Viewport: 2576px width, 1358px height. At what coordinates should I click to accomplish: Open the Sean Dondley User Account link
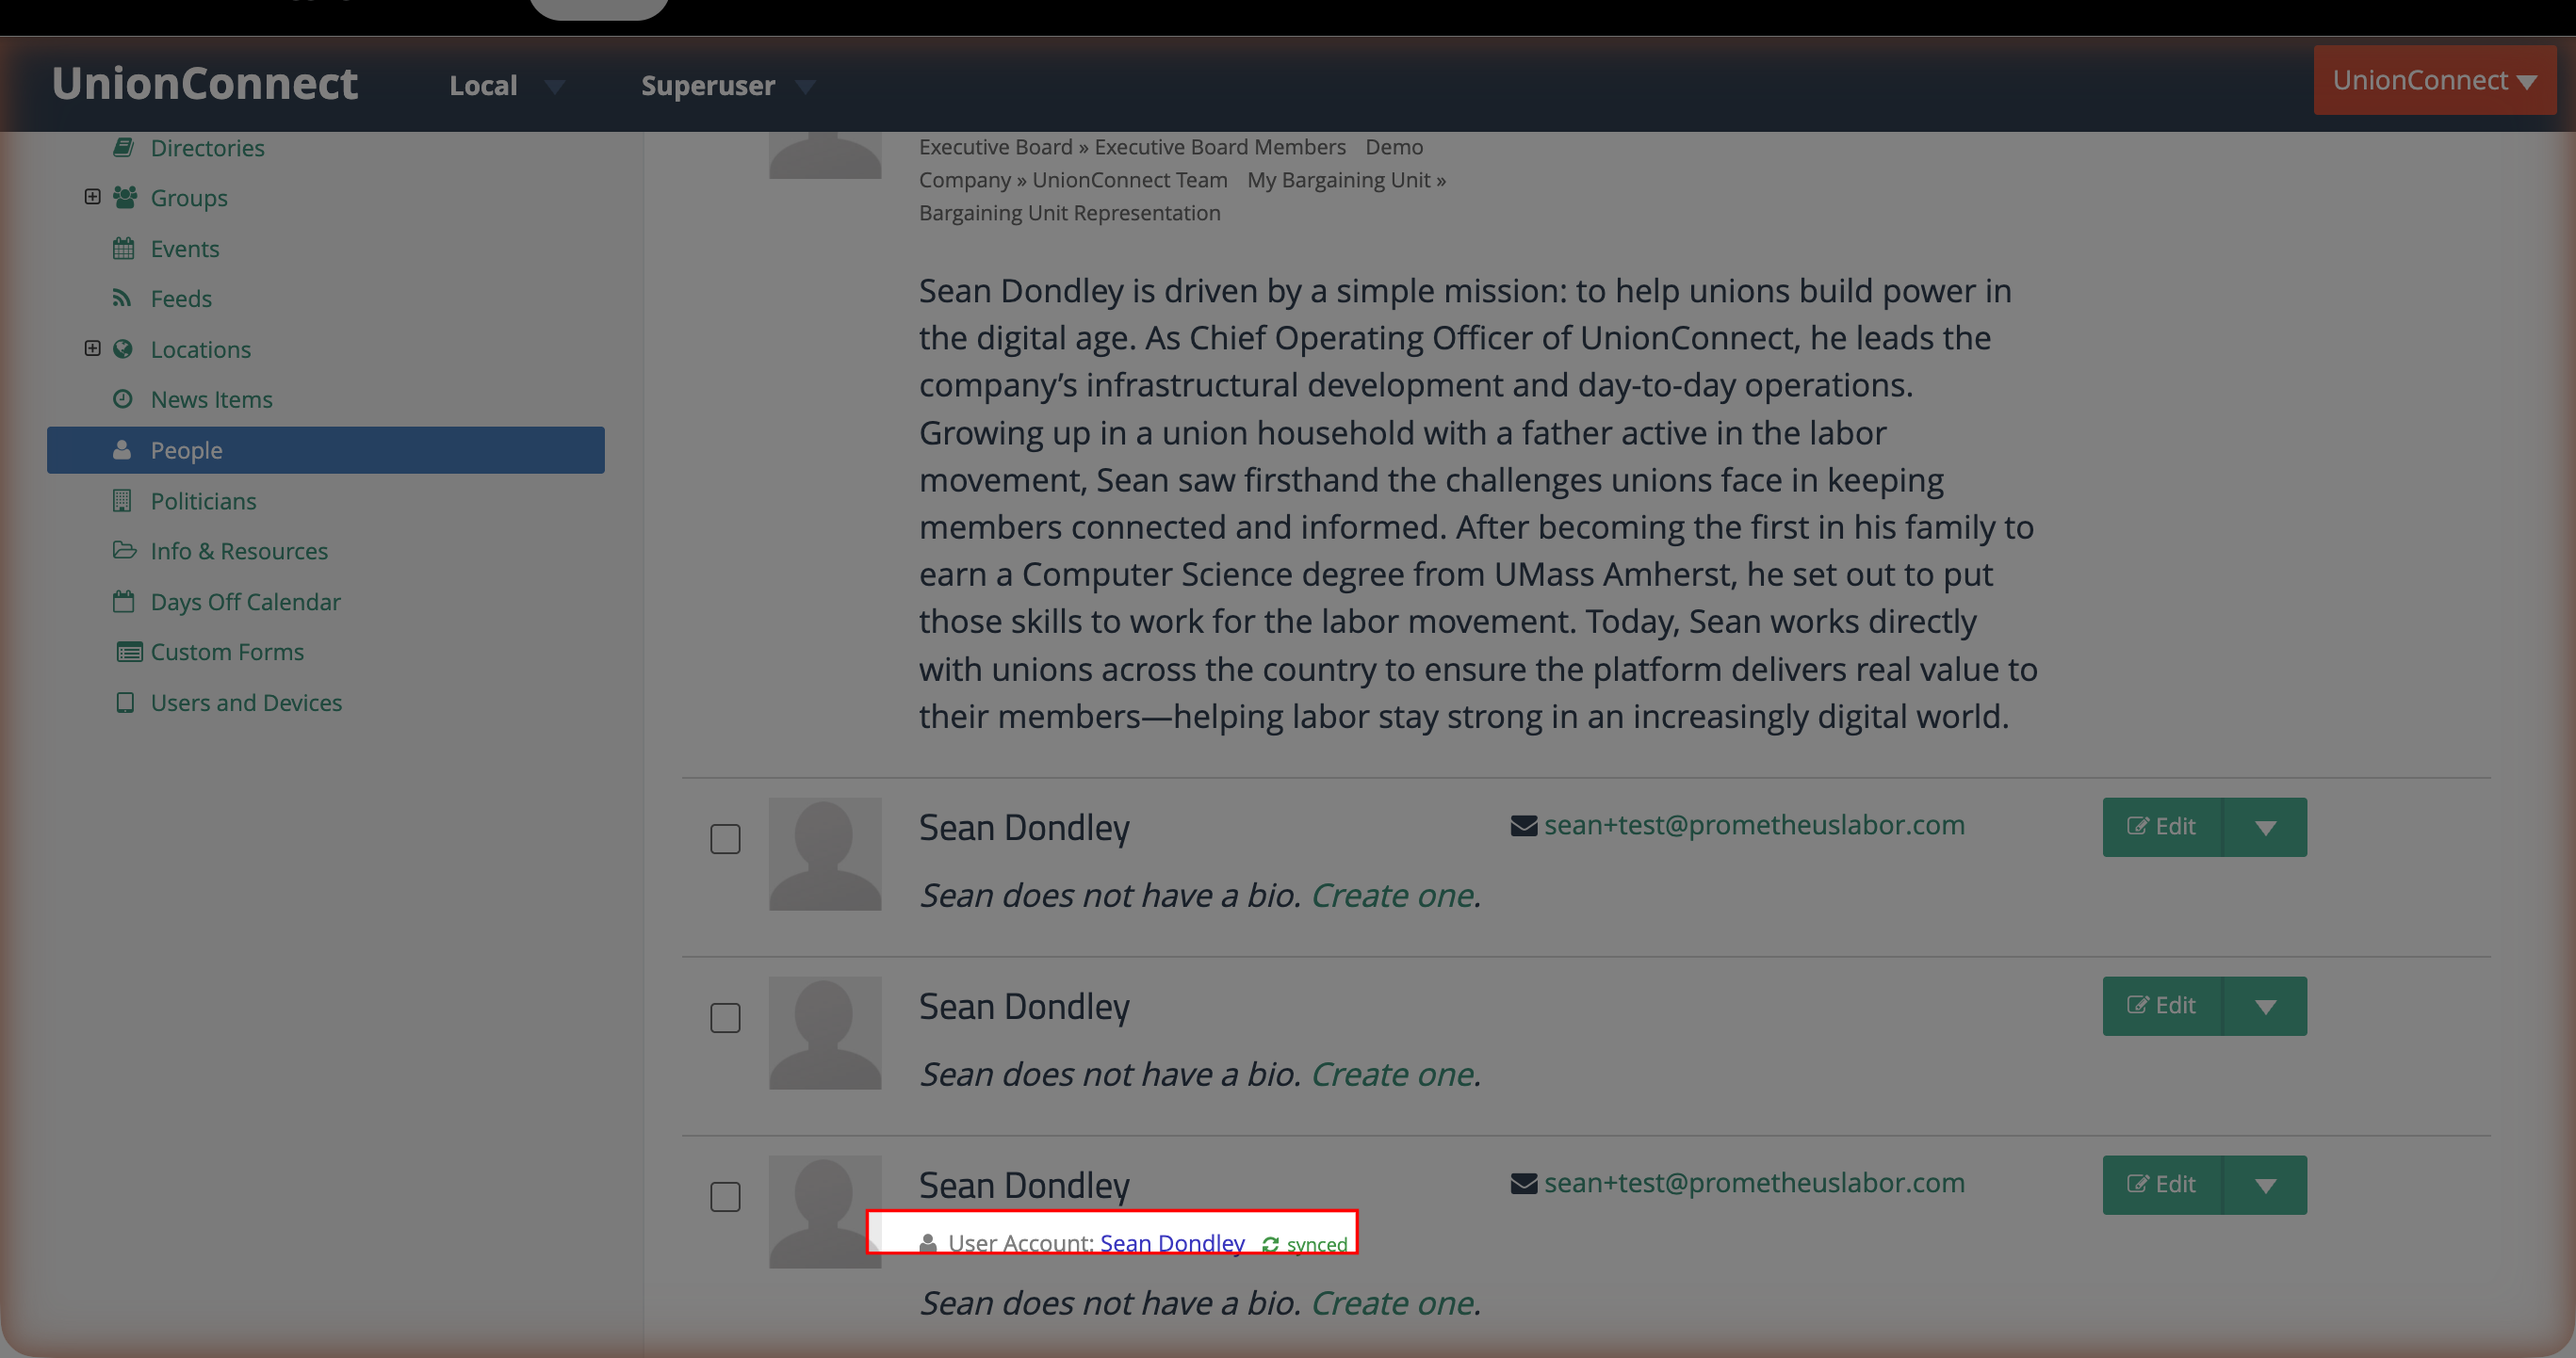tap(1172, 1243)
